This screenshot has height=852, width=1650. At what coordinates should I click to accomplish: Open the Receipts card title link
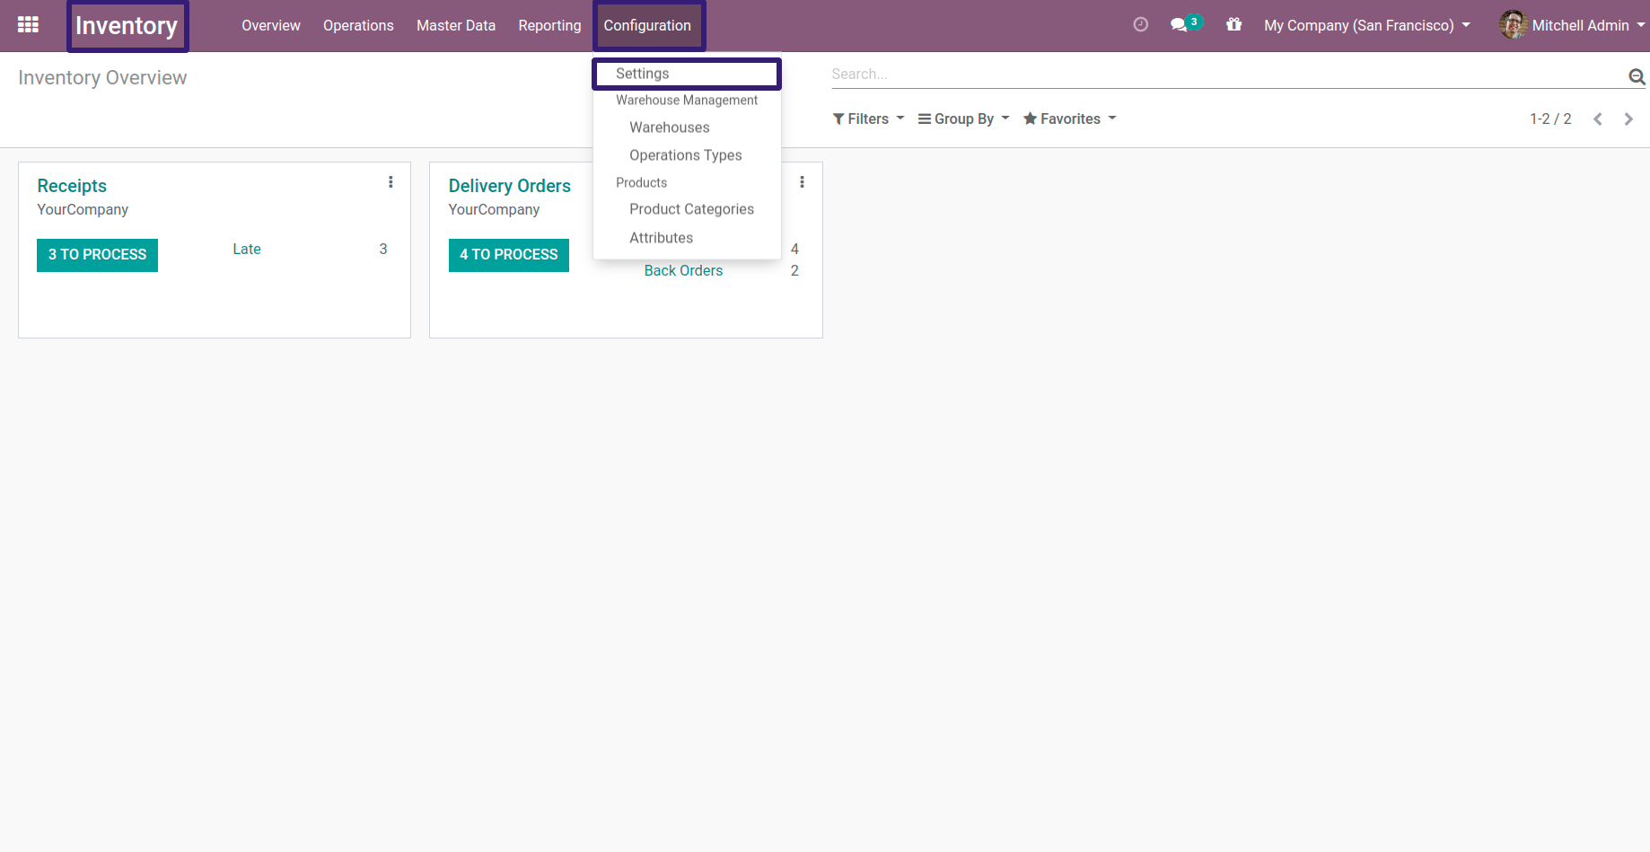coord(72,186)
